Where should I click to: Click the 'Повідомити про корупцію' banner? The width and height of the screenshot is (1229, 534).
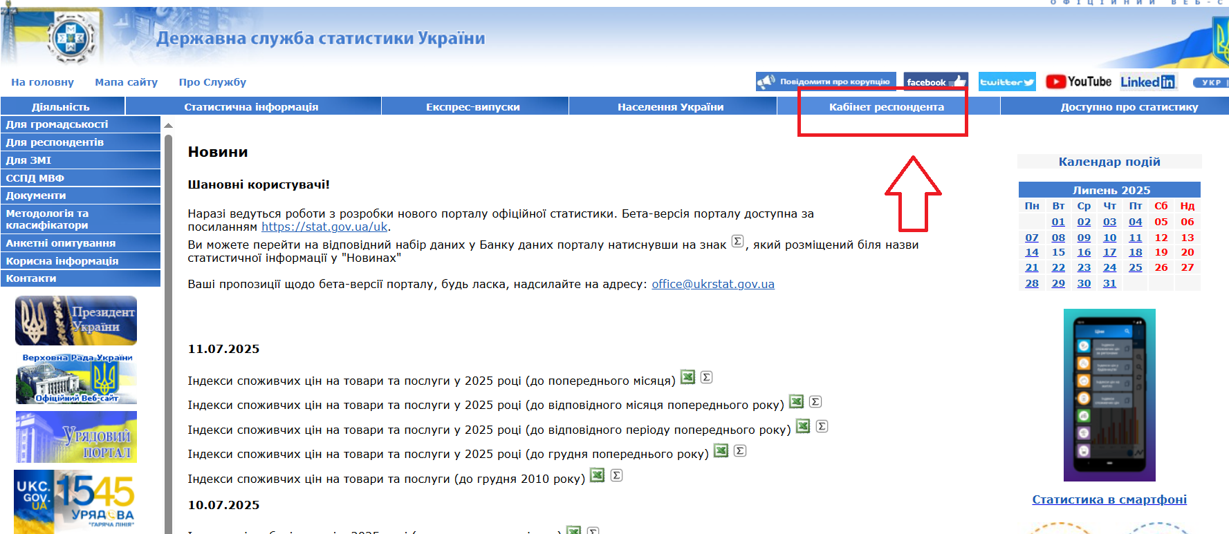point(826,82)
